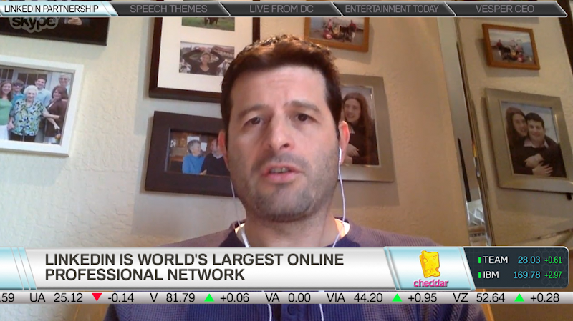
Task: Click the VIA price 44.20
Action: [x=367, y=297]
